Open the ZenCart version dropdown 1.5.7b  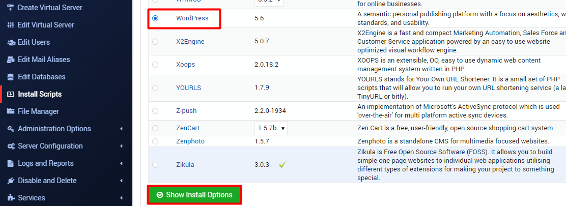tap(271, 128)
